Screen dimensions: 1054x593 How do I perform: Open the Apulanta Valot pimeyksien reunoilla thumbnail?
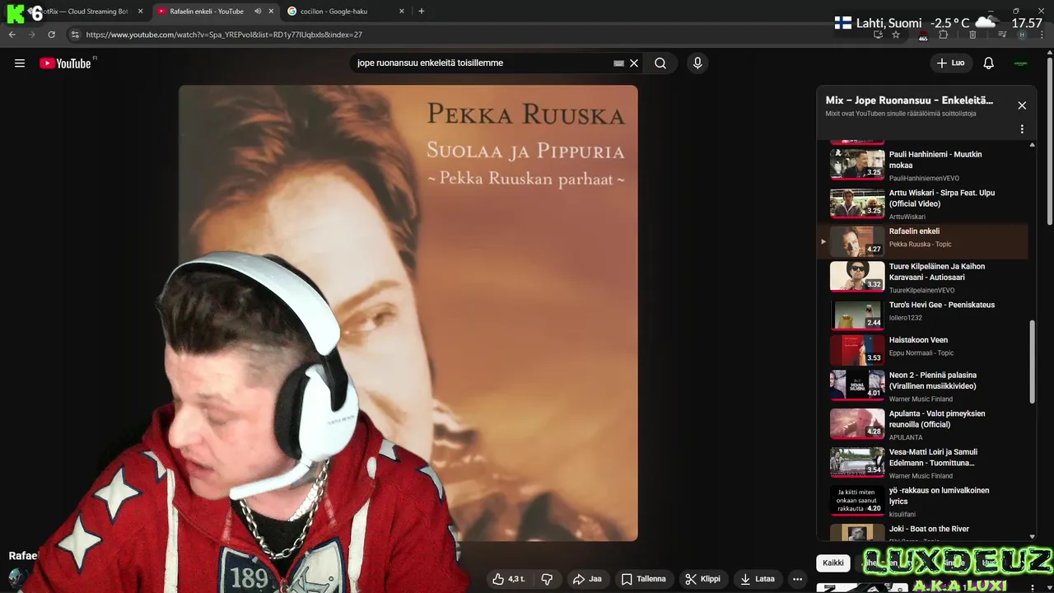(857, 423)
